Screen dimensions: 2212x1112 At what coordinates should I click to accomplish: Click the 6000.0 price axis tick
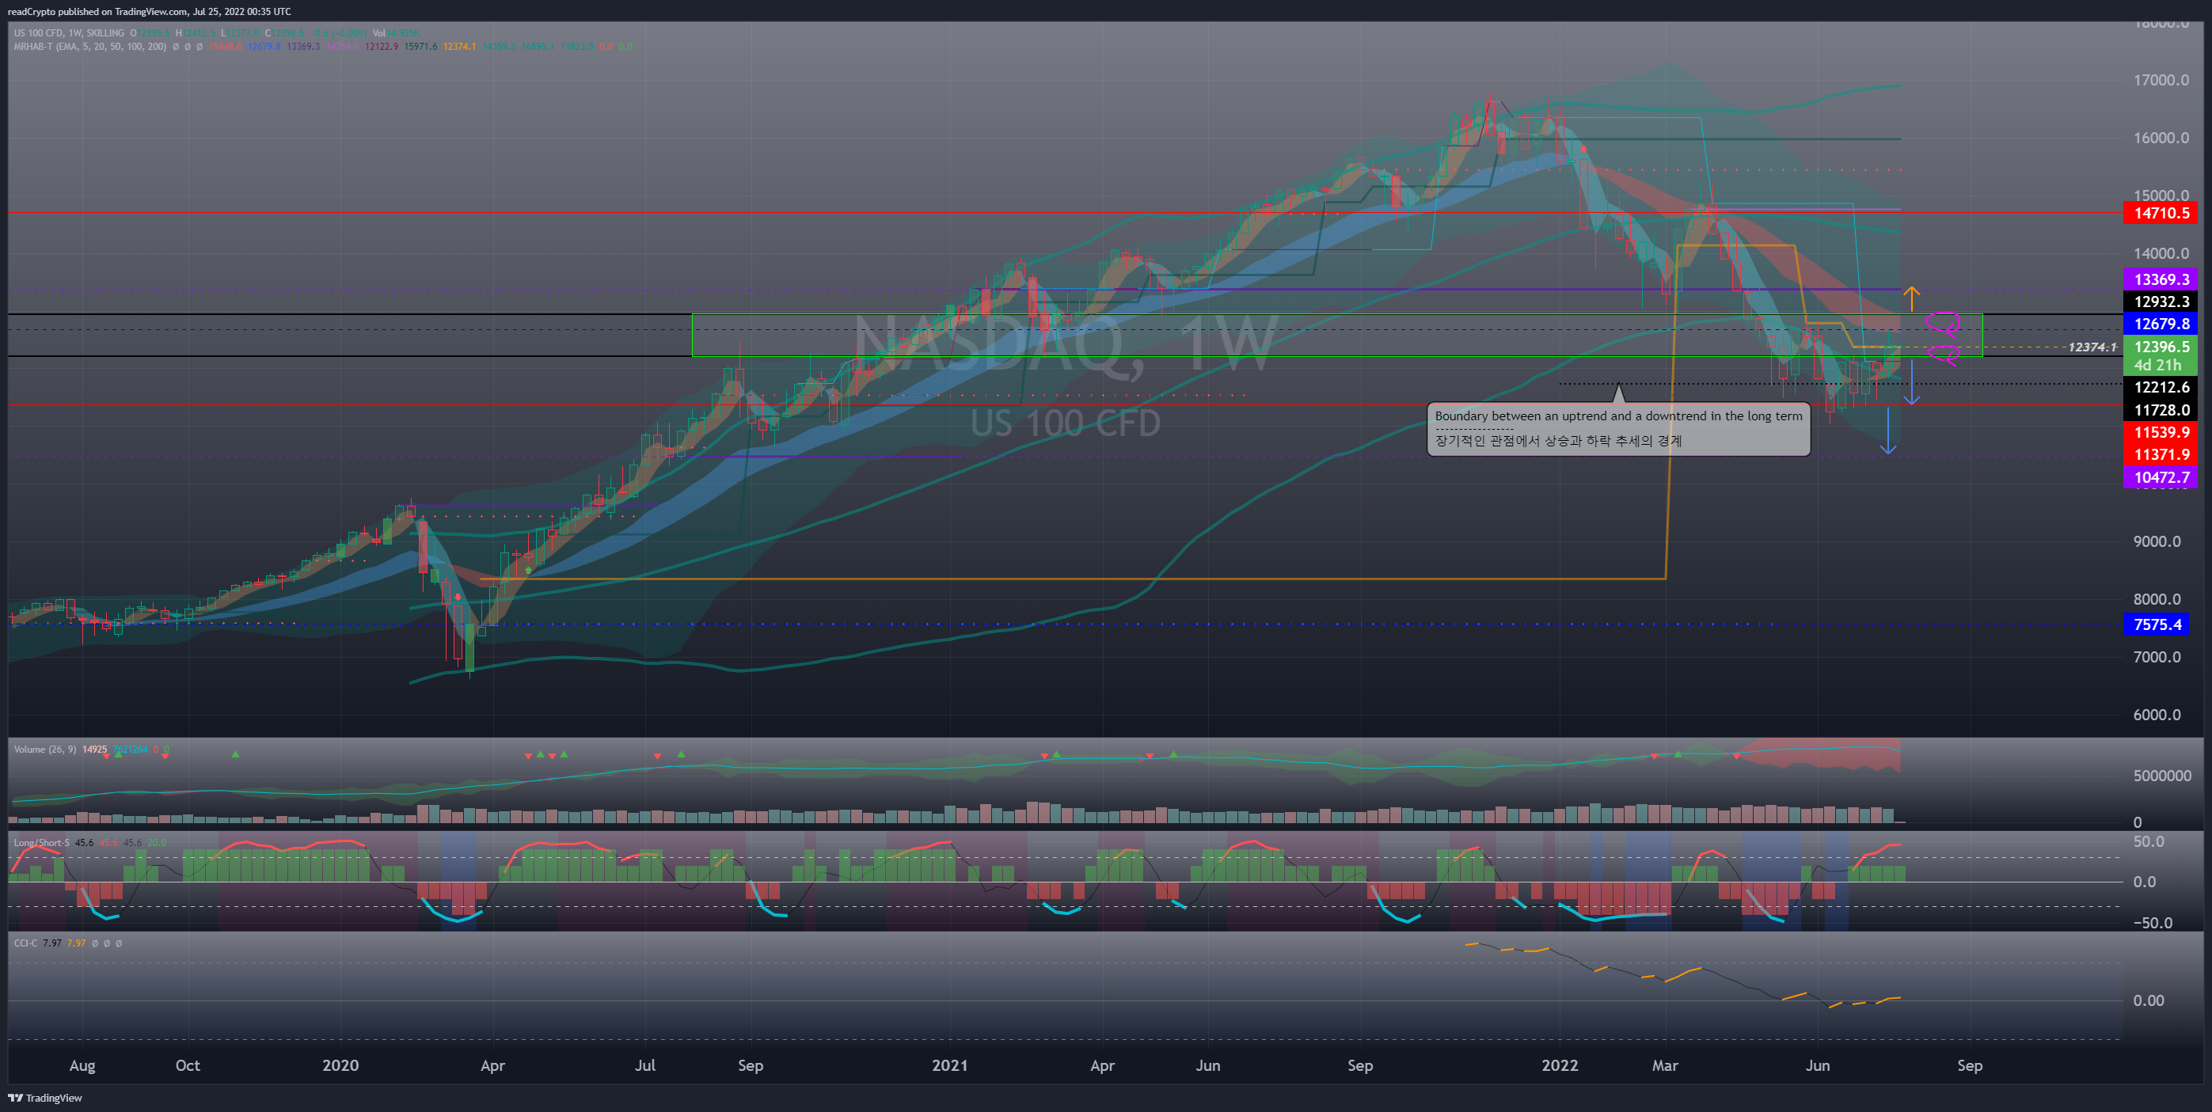[x=2157, y=715]
